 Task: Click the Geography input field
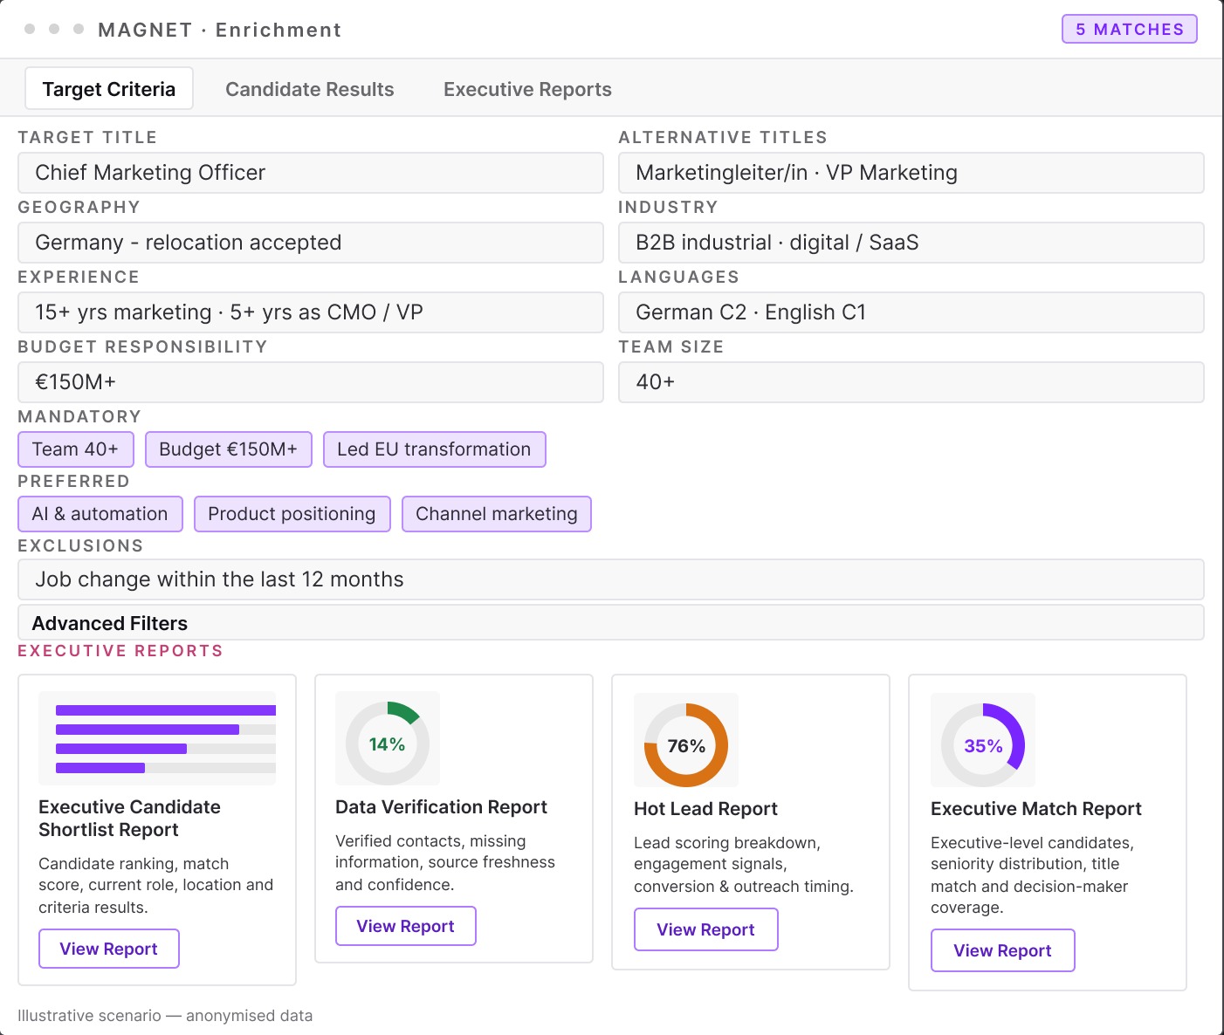click(x=311, y=243)
